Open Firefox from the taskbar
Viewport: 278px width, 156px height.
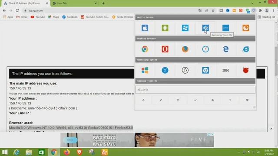(66, 152)
